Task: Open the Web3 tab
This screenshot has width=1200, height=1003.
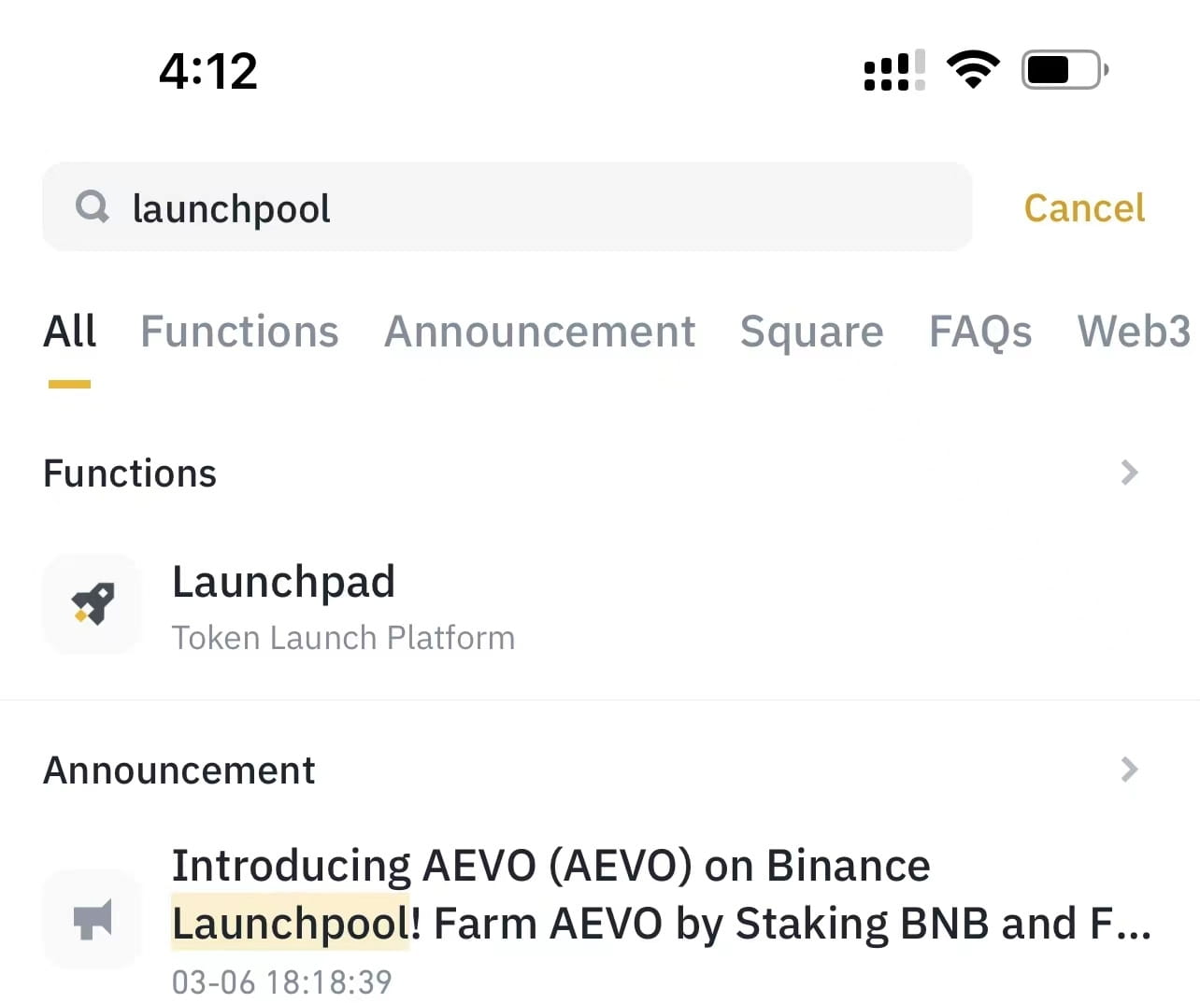Action: coord(1133,332)
